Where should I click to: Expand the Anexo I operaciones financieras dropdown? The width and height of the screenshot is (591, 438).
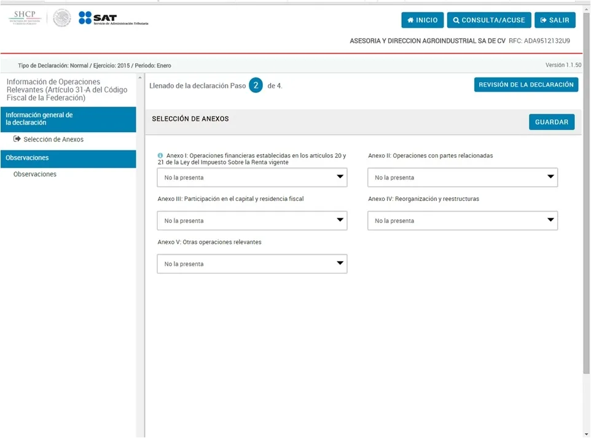click(x=252, y=178)
